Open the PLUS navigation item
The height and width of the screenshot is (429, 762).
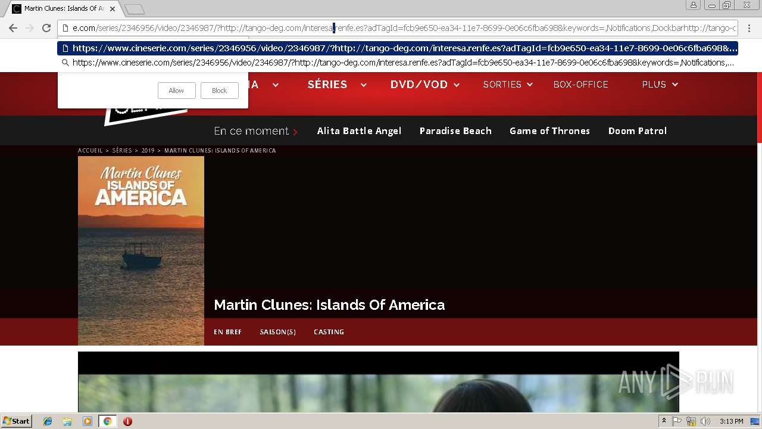click(654, 85)
